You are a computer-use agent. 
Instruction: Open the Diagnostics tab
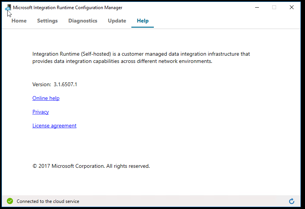click(83, 21)
